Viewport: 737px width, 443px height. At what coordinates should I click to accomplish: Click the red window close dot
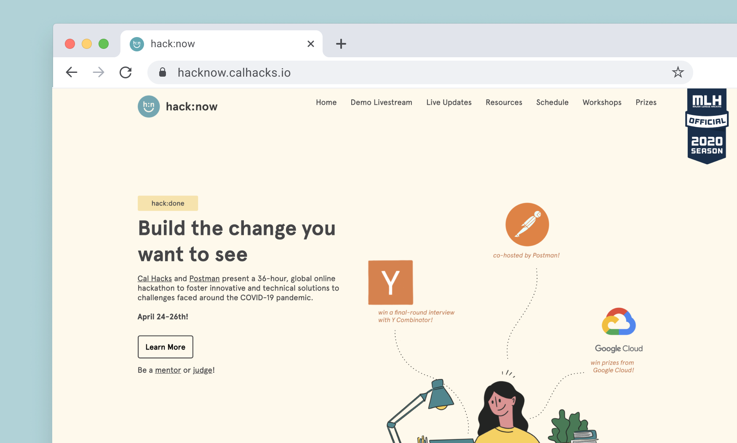point(70,44)
